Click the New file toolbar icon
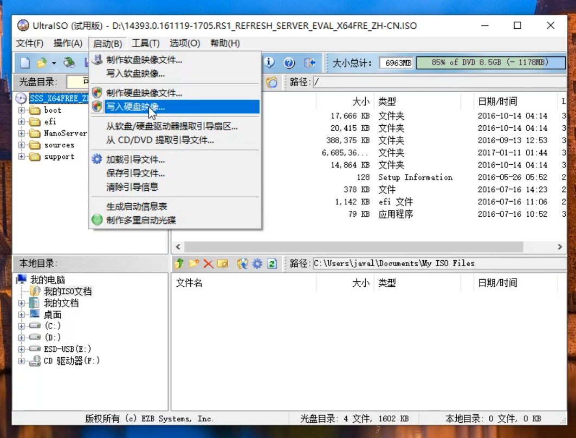The width and height of the screenshot is (576, 438). 25,63
